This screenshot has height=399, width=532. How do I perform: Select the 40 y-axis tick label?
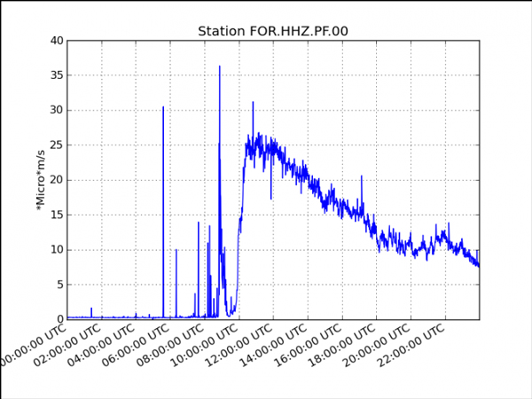point(56,41)
